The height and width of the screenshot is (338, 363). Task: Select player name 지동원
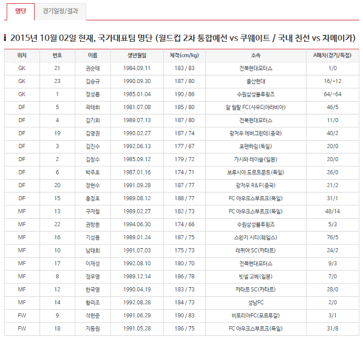92,328
